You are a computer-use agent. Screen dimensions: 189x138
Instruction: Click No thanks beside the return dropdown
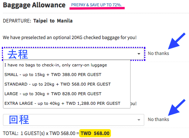[x=158, y=120]
